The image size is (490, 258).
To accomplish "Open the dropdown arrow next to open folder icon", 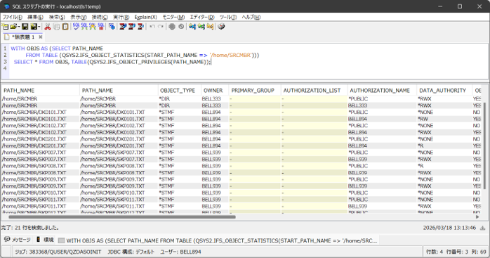I will (19, 27).
